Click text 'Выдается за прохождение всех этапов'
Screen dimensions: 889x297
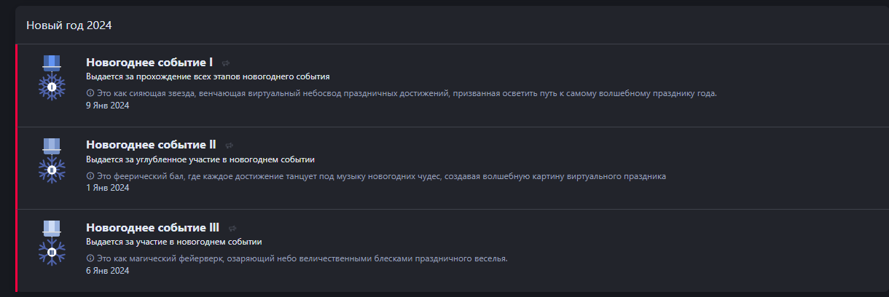tap(159, 76)
